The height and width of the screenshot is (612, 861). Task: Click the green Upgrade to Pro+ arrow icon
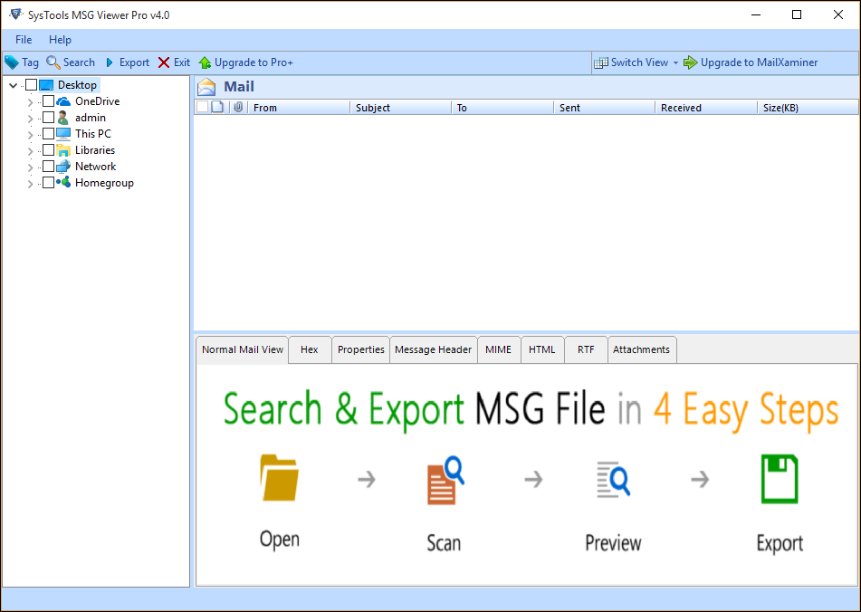click(x=205, y=62)
